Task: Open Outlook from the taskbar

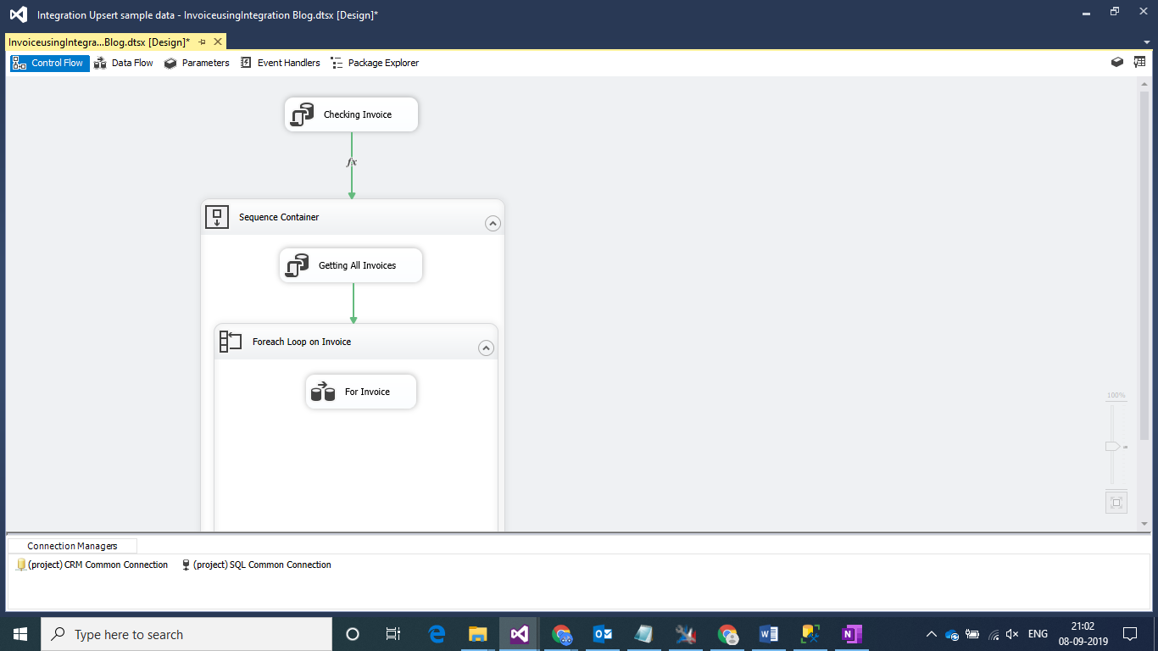Action: [603, 634]
